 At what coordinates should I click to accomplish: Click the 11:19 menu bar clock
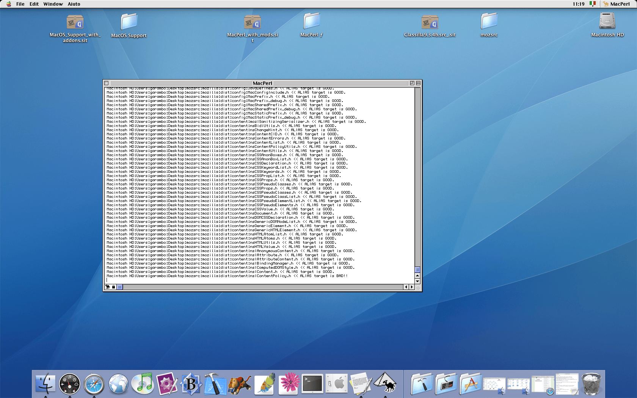579,4
